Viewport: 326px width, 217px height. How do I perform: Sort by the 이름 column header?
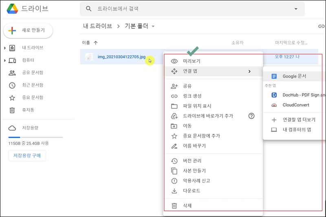tap(86, 43)
